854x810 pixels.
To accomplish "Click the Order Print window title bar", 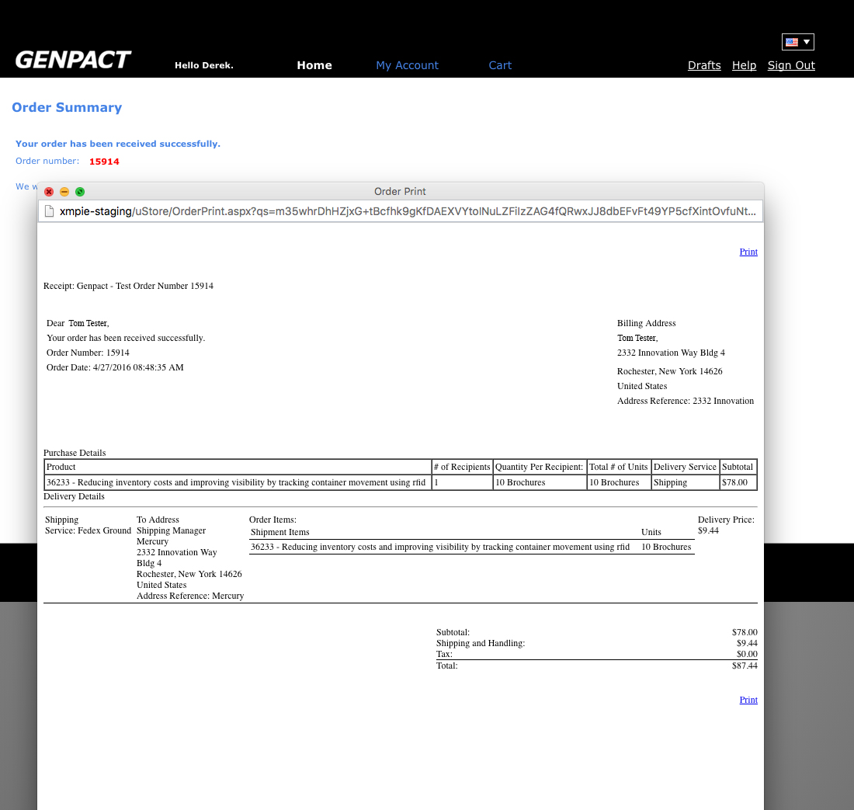I will [400, 191].
